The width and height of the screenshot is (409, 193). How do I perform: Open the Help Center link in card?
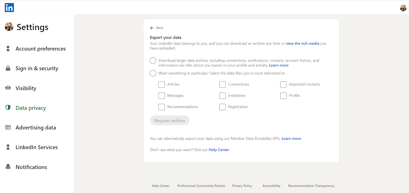point(219,150)
